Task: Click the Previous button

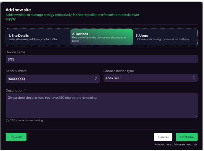Action: (16, 137)
